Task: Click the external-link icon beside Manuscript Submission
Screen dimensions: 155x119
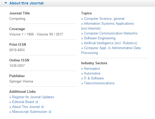Action: pyautogui.click(x=50, y=112)
